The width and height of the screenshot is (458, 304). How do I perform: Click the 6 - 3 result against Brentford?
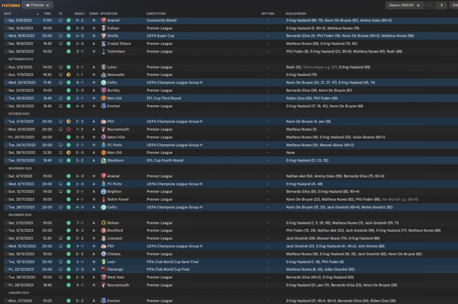coord(80,230)
